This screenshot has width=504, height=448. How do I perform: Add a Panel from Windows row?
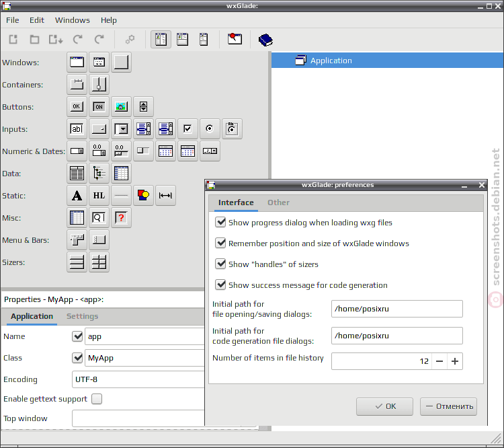tap(121, 62)
